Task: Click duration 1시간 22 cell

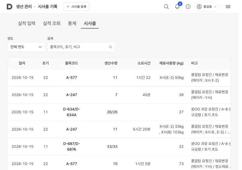Action: point(143,77)
